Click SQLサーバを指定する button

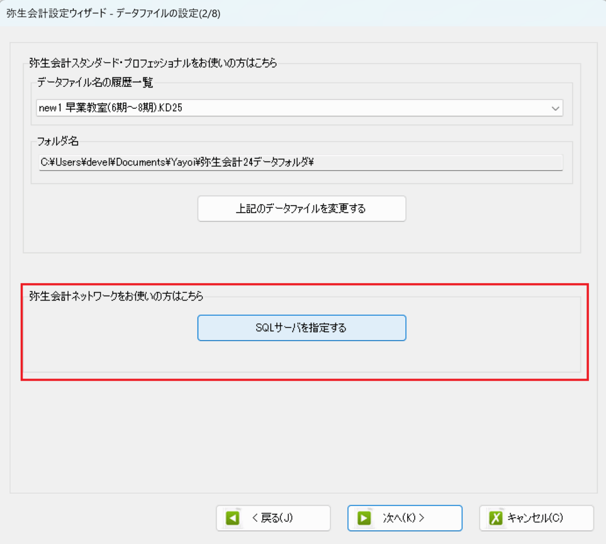coord(302,328)
